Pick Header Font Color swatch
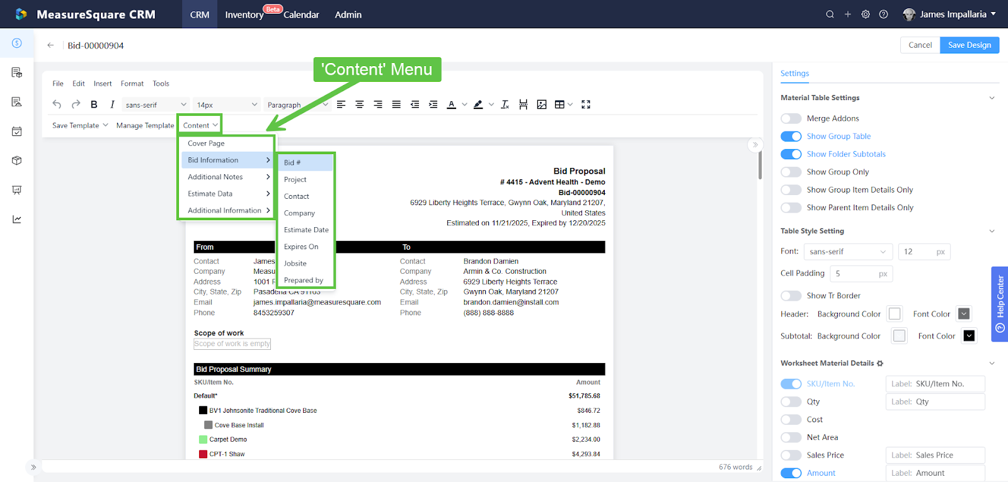Viewport: 1008px width, 482px height. click(964, 313)
